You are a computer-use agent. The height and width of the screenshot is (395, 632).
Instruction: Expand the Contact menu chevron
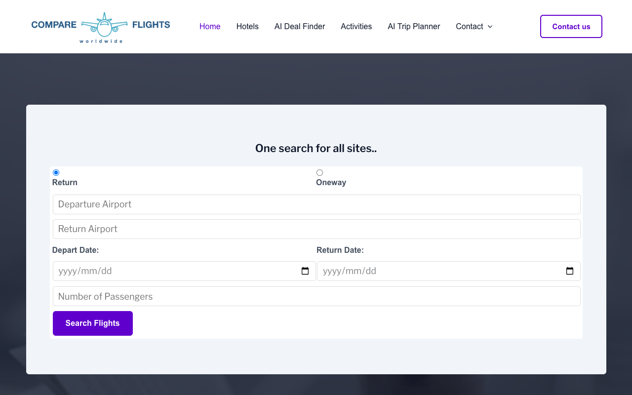click(490, 27)
